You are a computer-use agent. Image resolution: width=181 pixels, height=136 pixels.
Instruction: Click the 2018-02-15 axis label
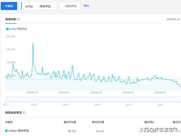click(x=32, y=92)
